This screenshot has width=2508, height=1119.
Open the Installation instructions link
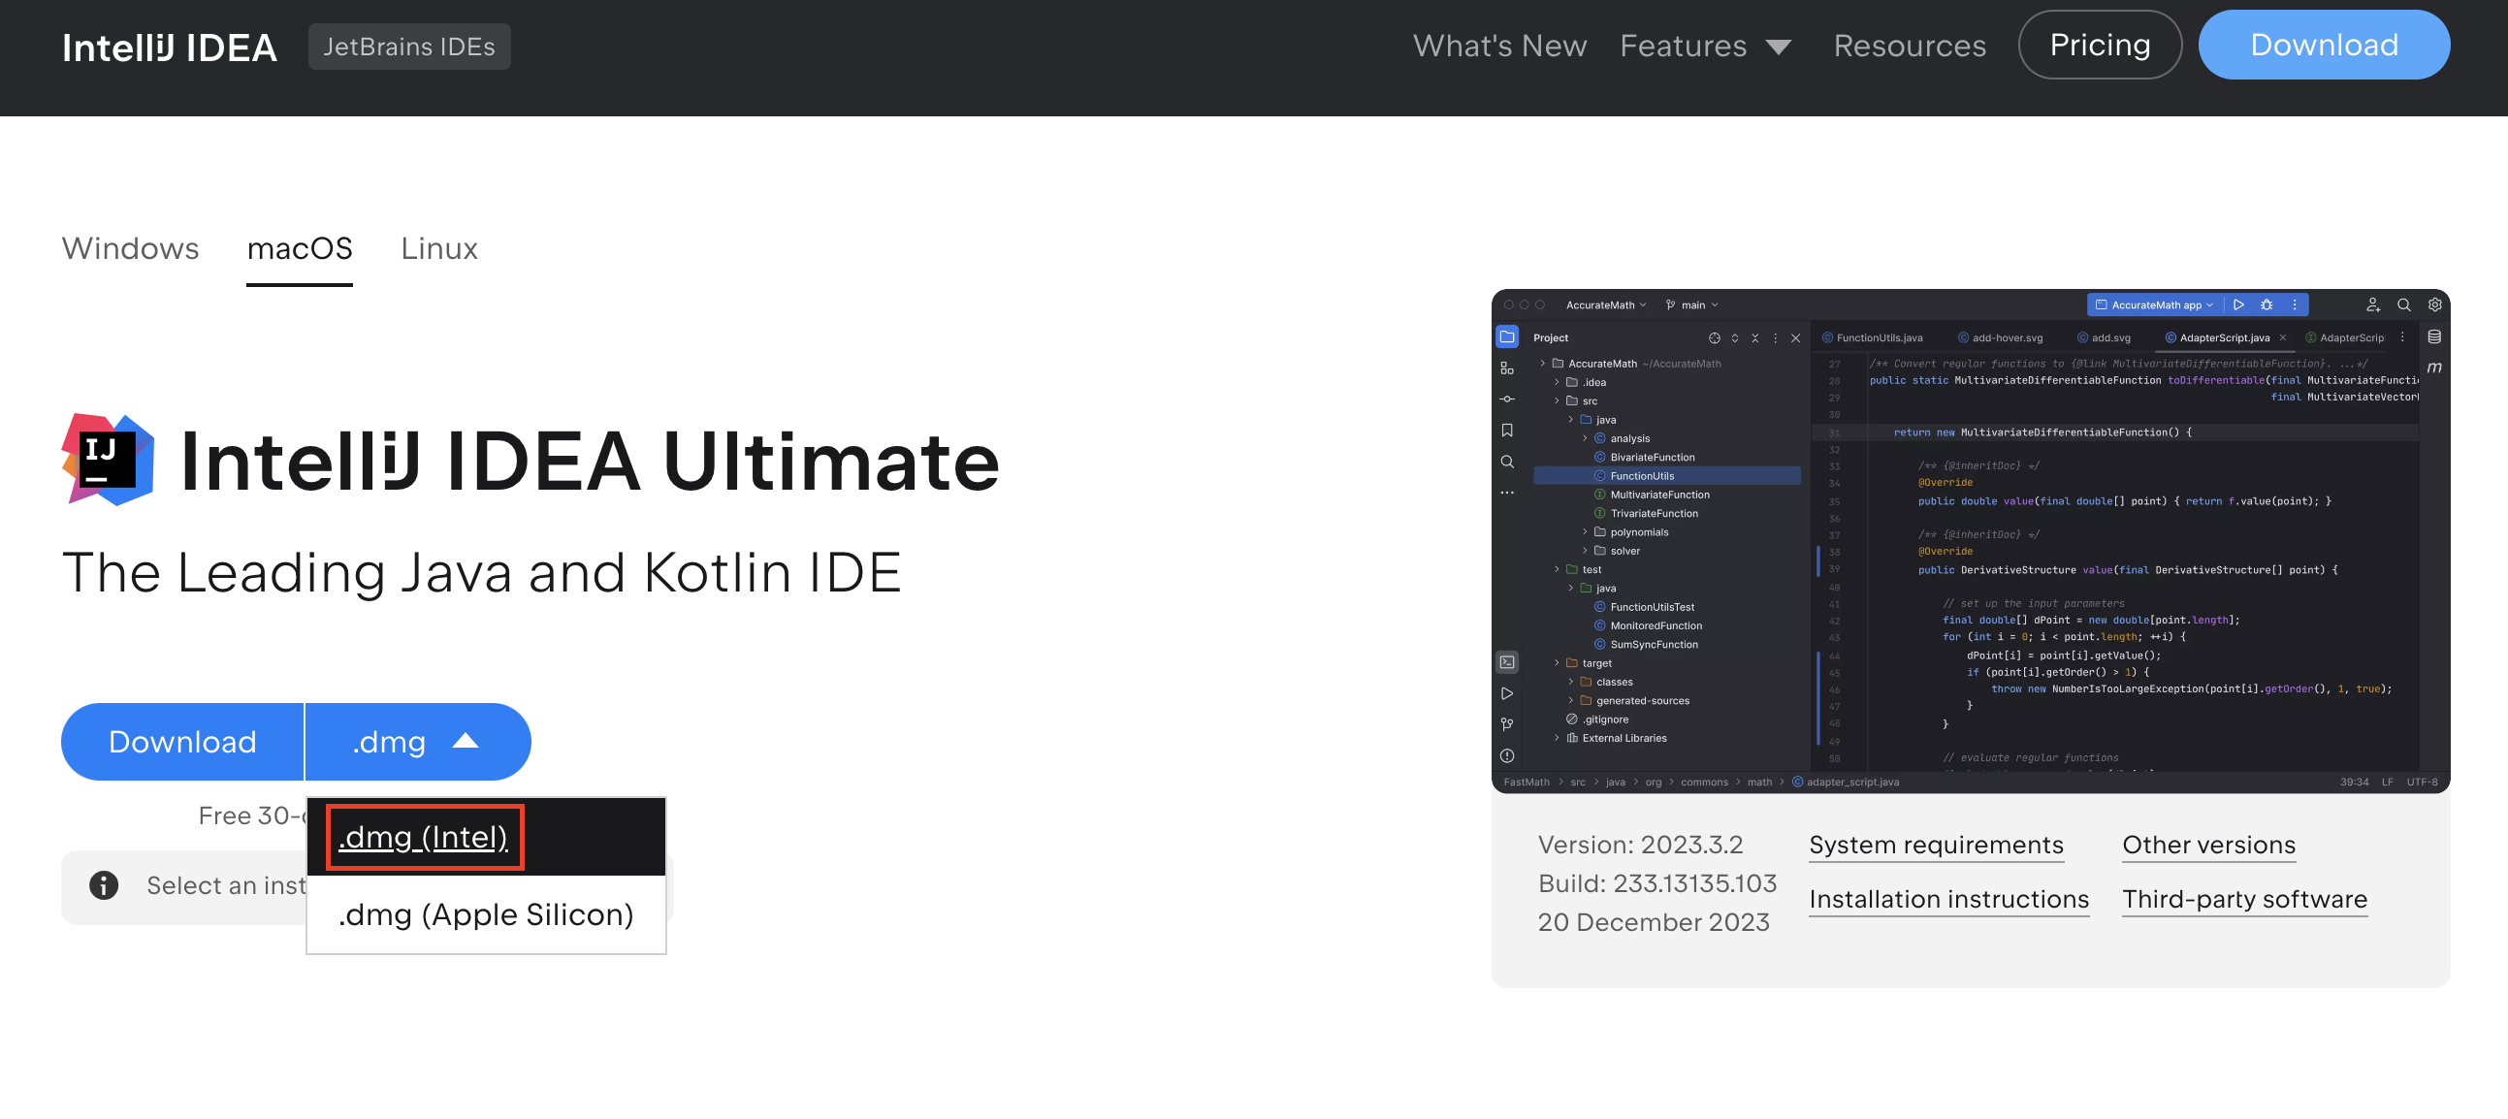click(1948, 899)
